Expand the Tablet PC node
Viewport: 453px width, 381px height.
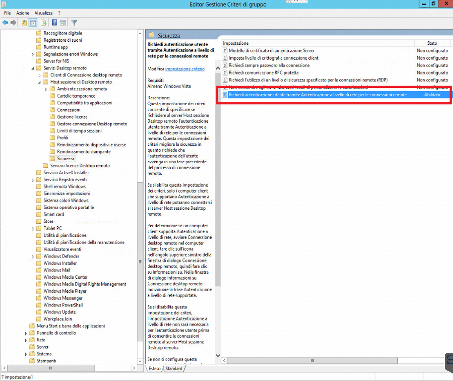click(33, 228)
